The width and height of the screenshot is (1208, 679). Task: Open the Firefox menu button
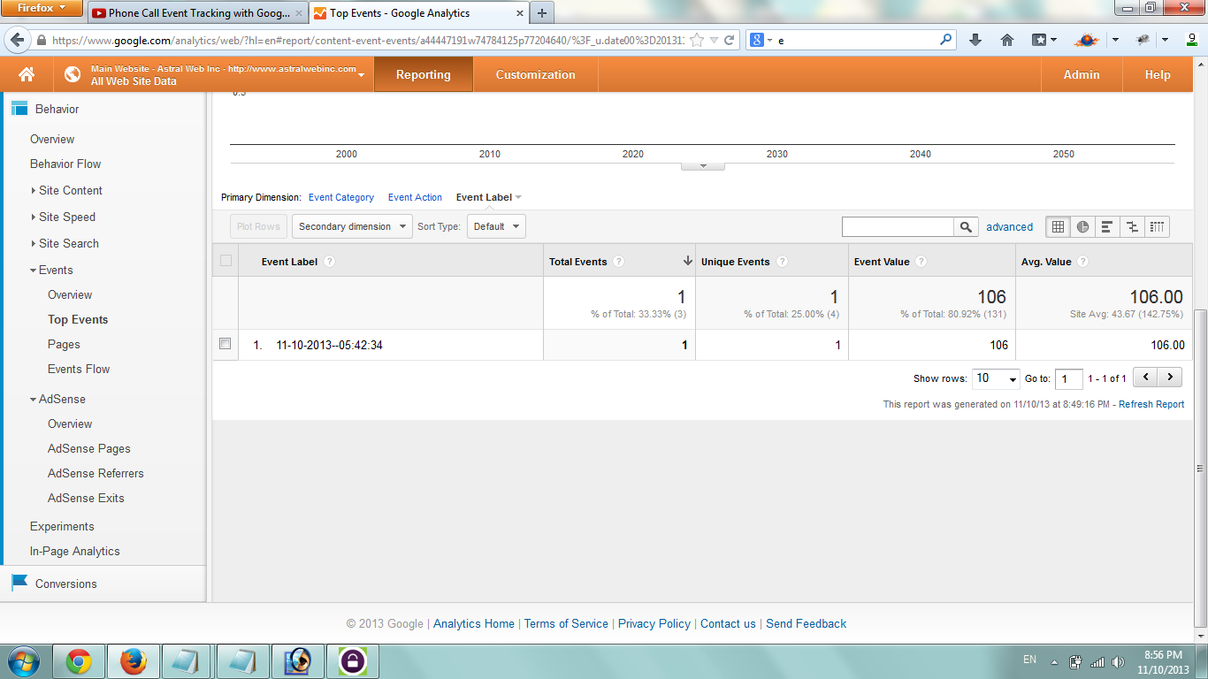tap(42, 8)
